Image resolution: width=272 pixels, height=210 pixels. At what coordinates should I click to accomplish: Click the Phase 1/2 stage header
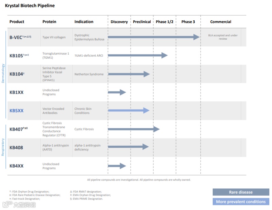(x=164, y=22)
